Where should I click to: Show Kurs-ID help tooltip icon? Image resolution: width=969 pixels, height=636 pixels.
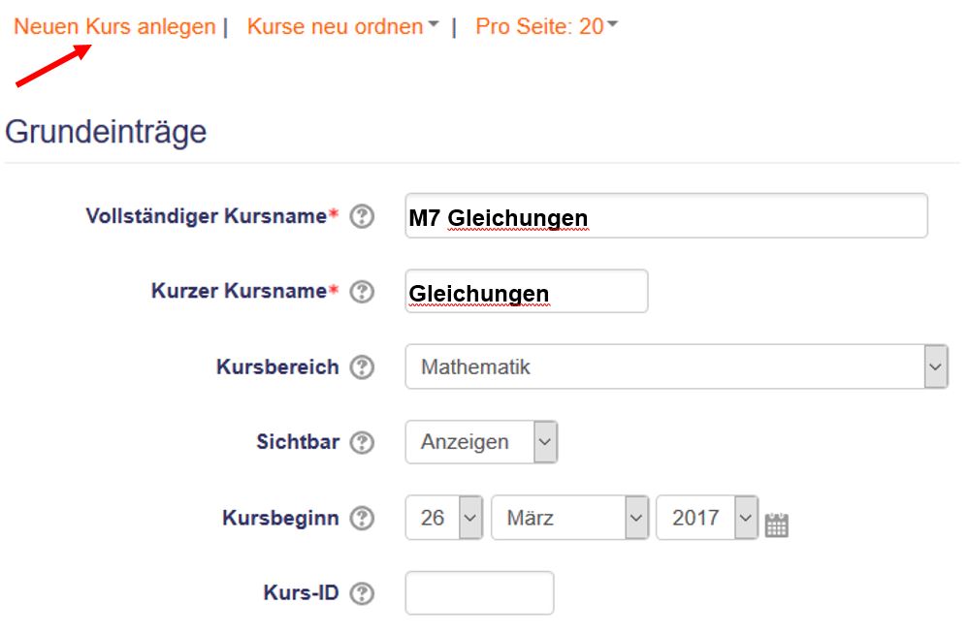pos(362,592)
